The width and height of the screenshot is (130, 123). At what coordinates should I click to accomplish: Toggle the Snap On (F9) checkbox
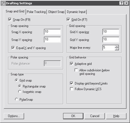pyautogui.click(x=10, y=19)
